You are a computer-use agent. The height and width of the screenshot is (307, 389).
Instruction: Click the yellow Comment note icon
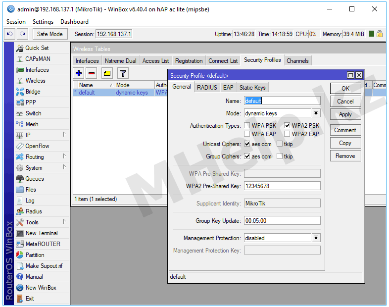107,73
